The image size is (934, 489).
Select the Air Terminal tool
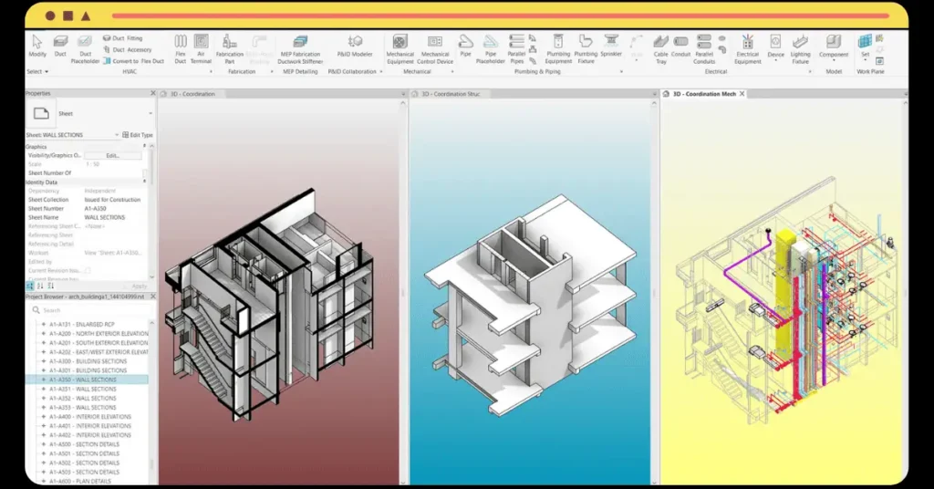[x=201, y=49]
